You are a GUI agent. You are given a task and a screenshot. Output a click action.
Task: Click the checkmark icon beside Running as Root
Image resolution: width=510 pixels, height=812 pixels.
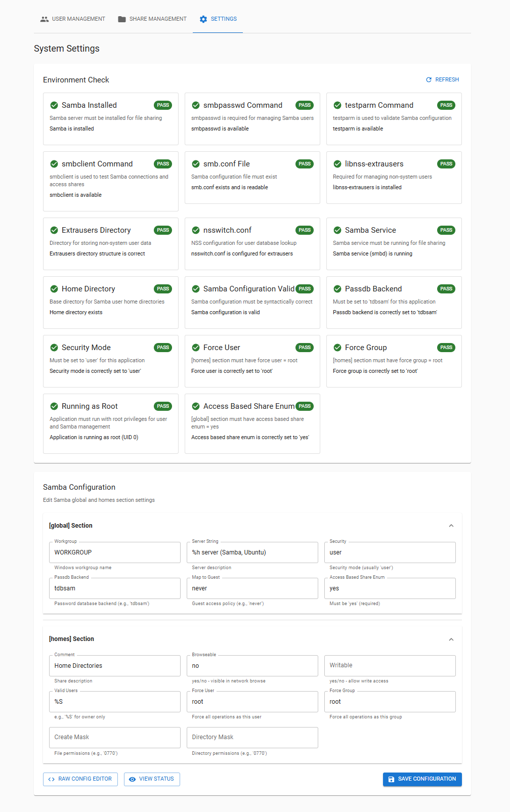[54, 406]
